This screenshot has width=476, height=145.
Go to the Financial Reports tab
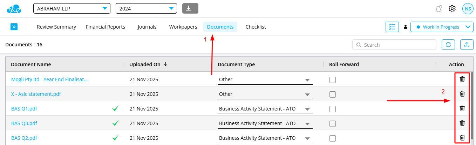coord(106,27)
